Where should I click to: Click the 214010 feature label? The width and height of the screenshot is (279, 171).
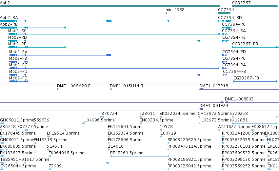[x=116, y=147]
